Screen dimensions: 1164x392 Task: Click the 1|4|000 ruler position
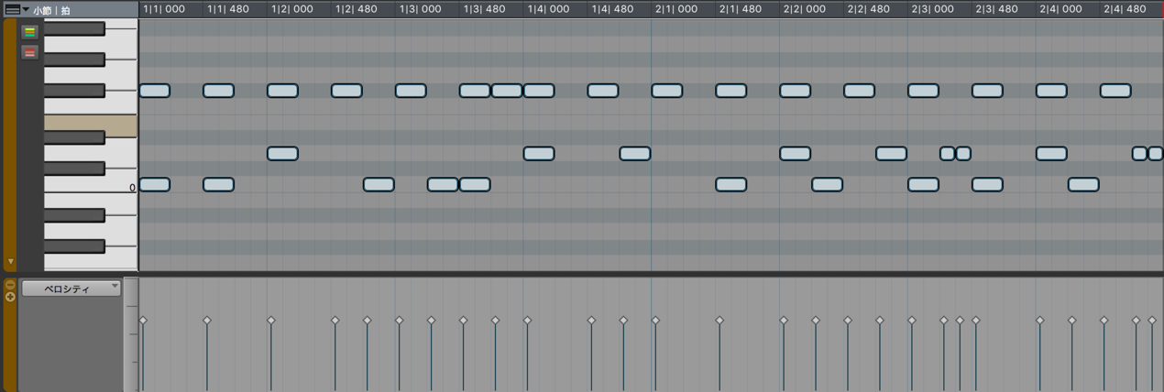548,9
